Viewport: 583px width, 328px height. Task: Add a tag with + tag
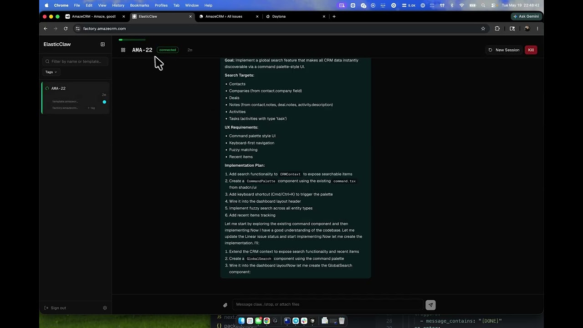pyautogui.click(x=91, y=108)
